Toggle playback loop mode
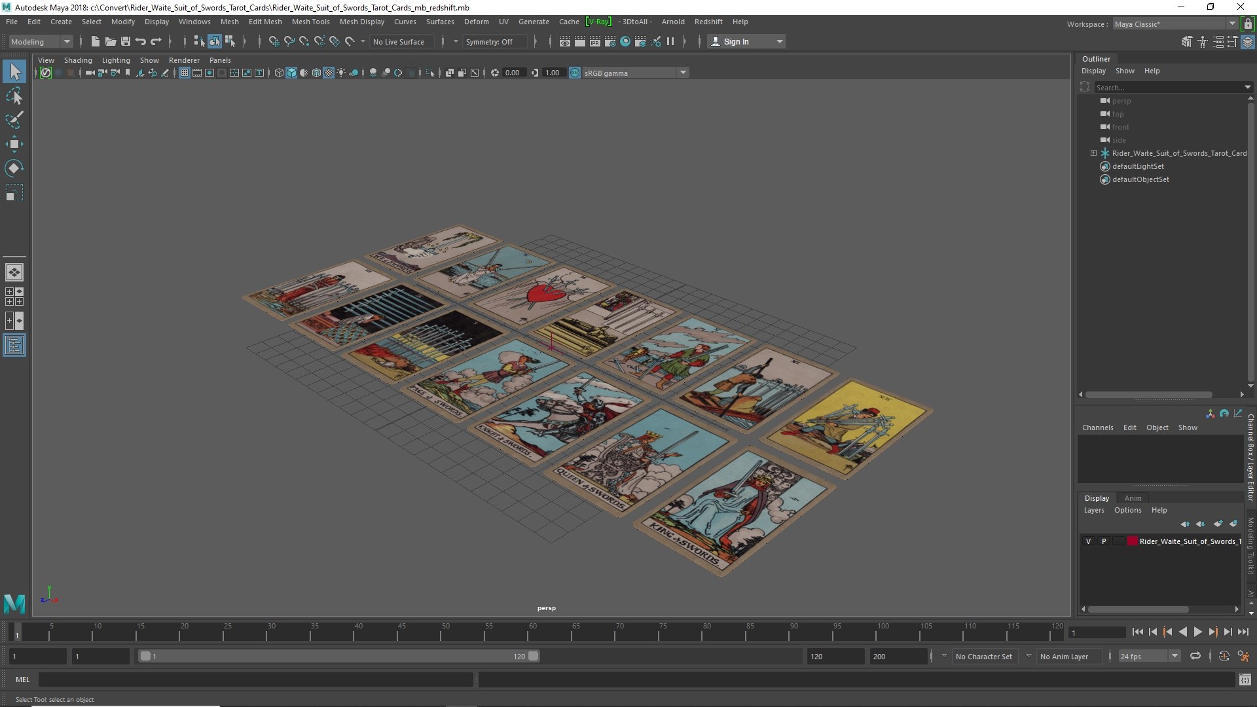The height and width of the screenshot is (707, 1257). point(1195,656)
